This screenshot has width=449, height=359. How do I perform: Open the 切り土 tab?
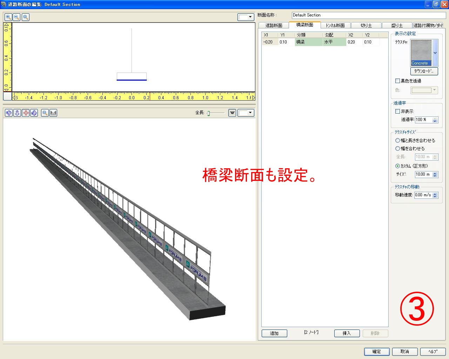366,25
